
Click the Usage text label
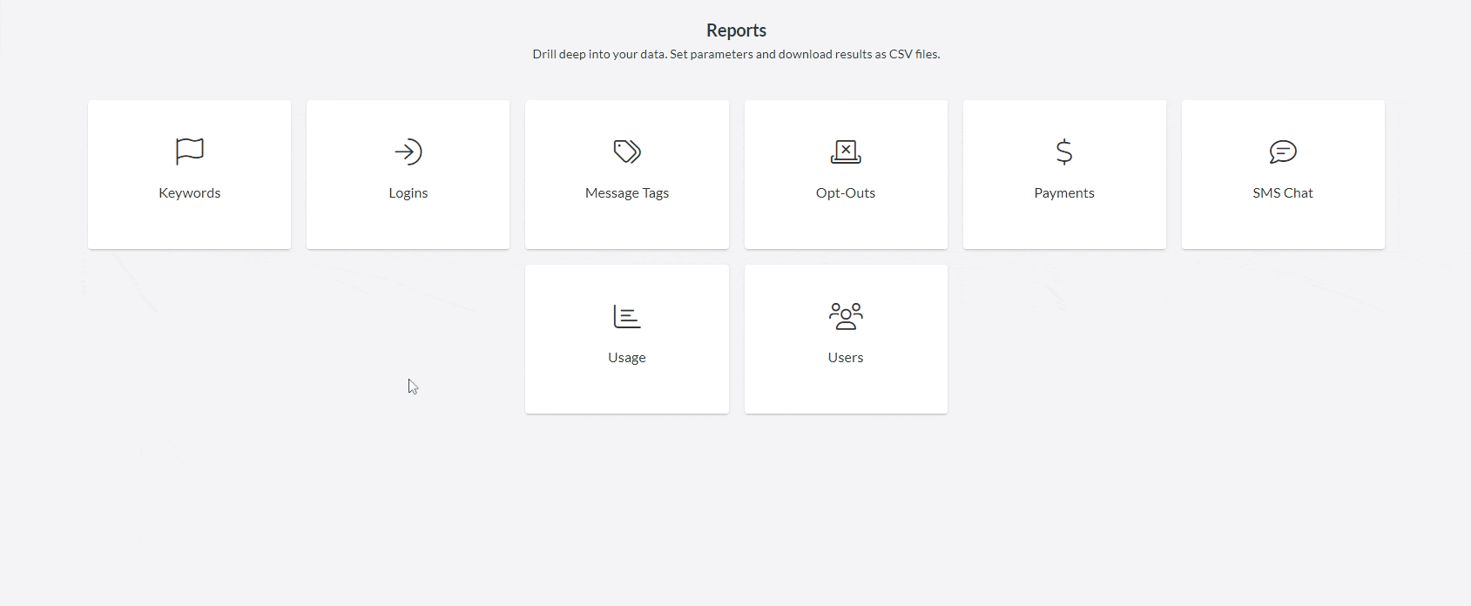tap(627, 358)
